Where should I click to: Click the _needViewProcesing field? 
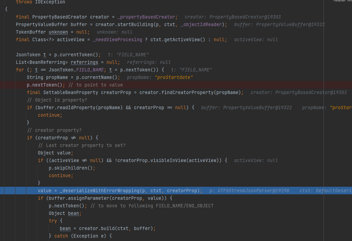click(117, 40)
